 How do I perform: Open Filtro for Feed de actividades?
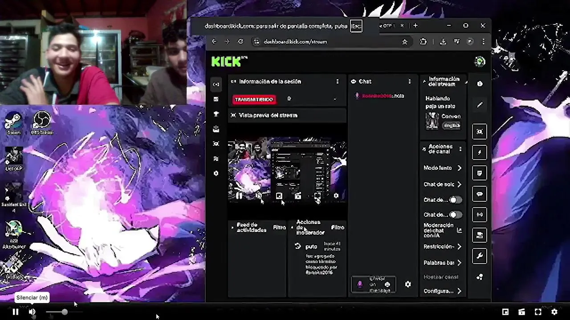click(279, 228)
